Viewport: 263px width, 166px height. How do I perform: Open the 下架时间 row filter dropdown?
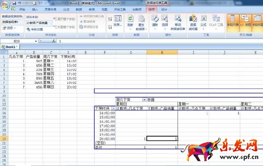[113, 109]
